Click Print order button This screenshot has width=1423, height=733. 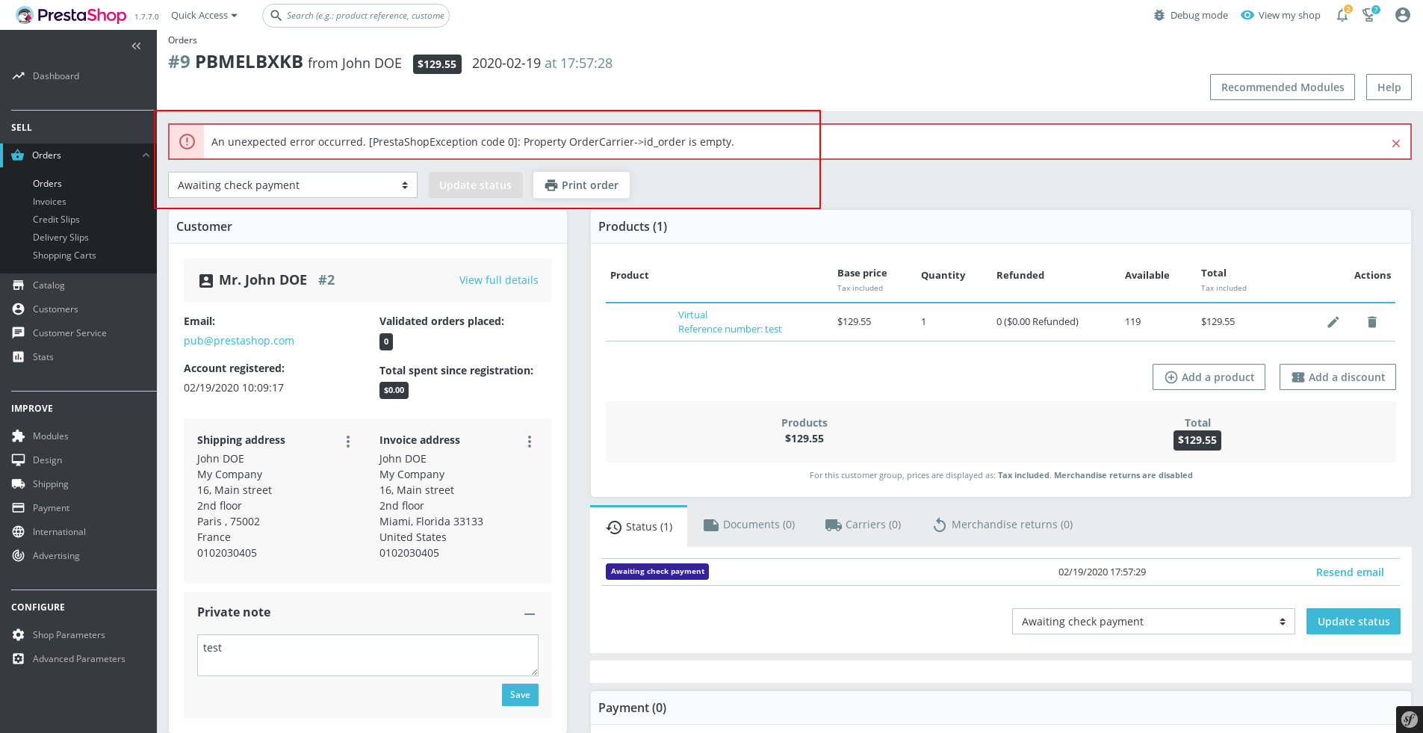coord(581,185)
